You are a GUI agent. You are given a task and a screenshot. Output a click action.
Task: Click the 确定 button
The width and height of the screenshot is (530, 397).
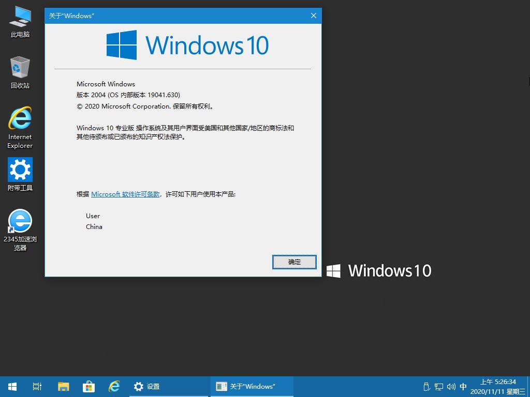pyautogui.click(x=295, y=262)
